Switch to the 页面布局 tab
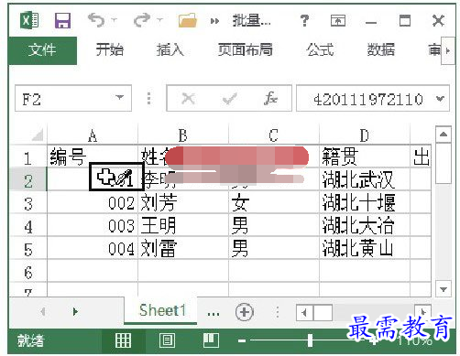 point(246,49)
